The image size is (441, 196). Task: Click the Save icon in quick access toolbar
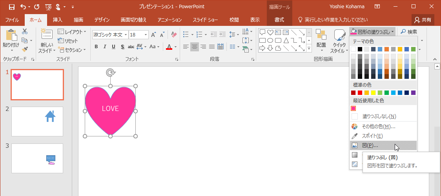coord(11,6)
